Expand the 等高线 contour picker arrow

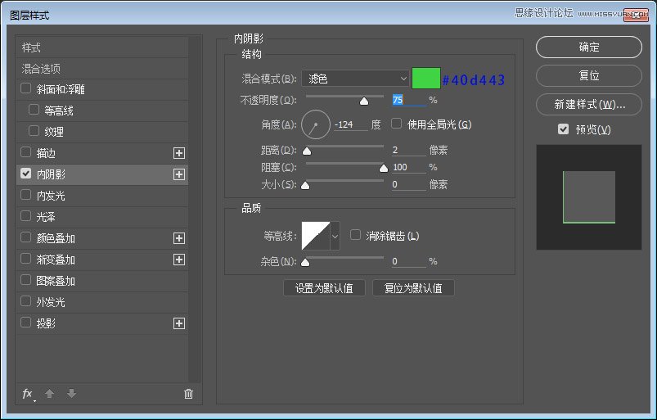pos(335,237)
